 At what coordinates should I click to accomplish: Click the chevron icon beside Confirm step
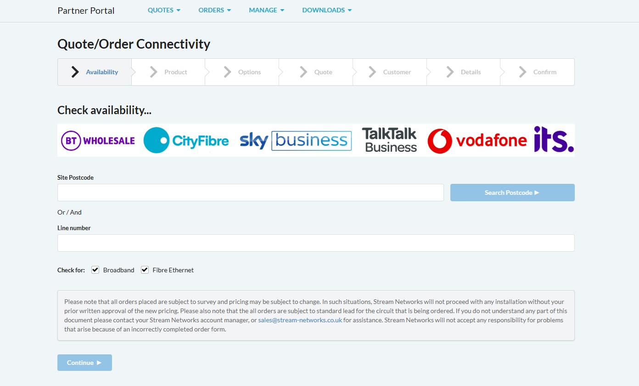pos(522,72)
